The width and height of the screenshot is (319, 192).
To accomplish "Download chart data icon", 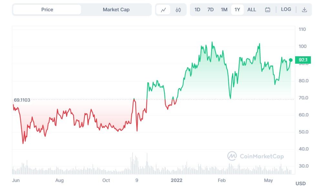I will [304, 10].
